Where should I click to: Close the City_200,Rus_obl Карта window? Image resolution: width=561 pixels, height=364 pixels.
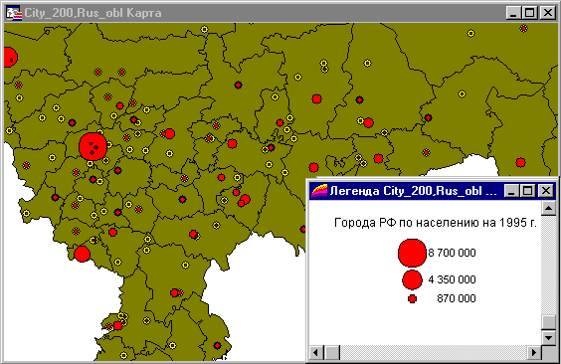tap(547, 13)
